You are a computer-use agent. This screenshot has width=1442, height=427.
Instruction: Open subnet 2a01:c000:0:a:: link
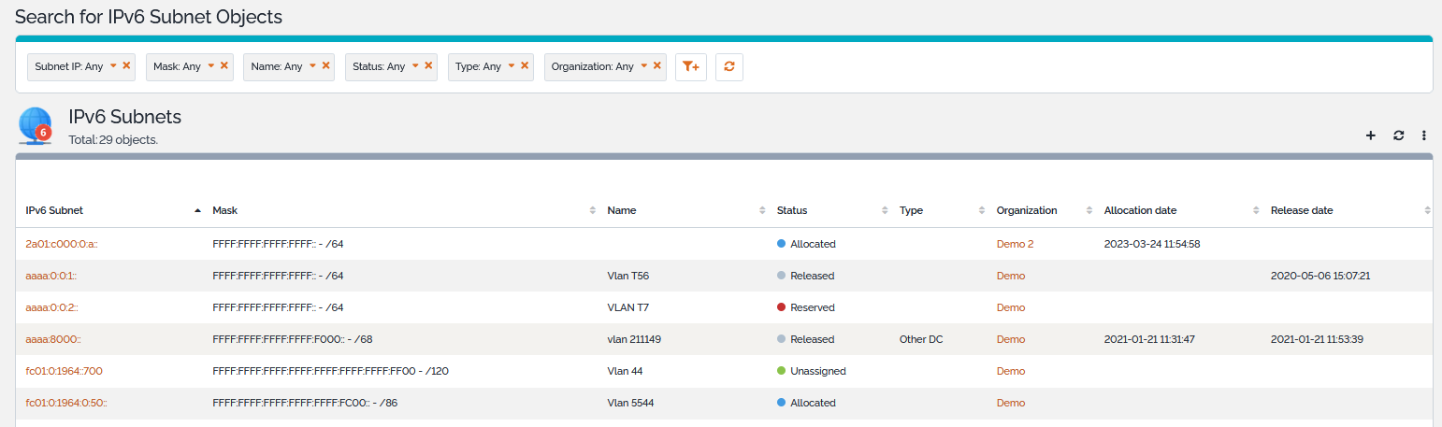point(62,244)
